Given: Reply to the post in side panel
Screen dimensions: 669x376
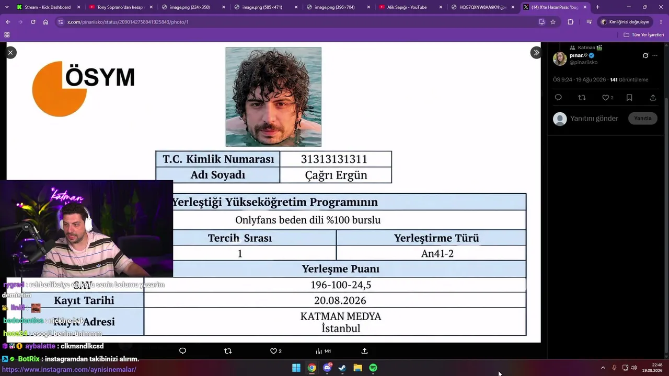Looking at the screenshot, I should click(558, 98).
